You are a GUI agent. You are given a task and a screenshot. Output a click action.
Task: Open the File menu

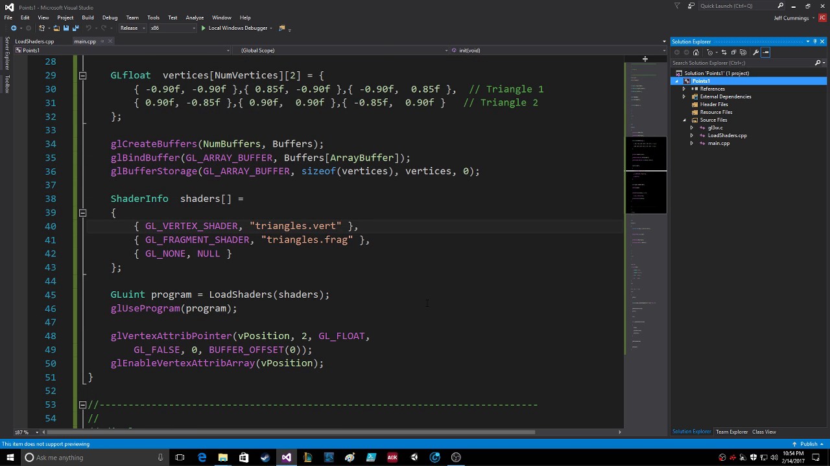8,17
